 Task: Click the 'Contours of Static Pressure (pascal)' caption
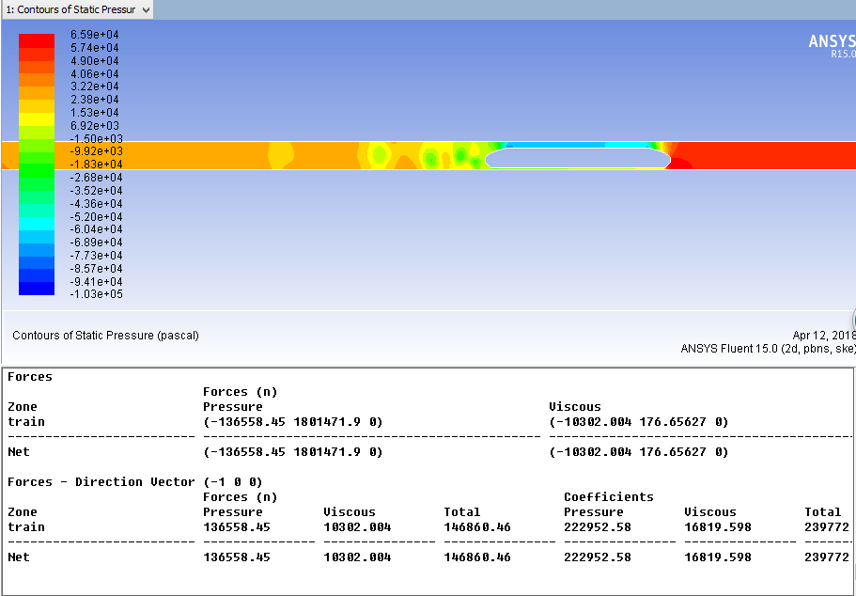(105, 336)
